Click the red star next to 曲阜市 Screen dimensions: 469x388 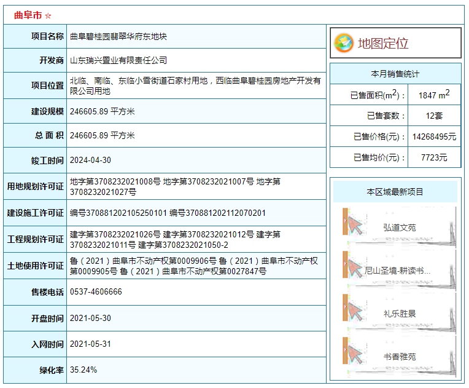(48, 15)
